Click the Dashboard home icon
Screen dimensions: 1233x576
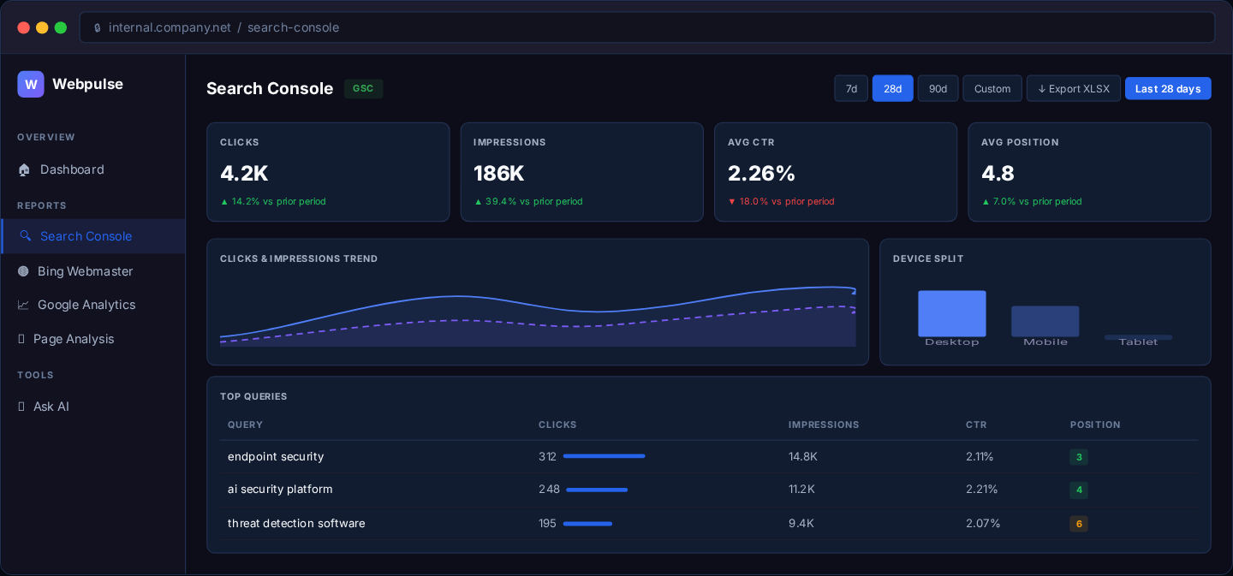pyautogui.click(x=24, y=169)
